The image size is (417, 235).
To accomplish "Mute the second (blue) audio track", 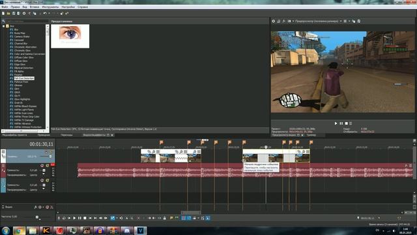I will click(x=42, y=180).
